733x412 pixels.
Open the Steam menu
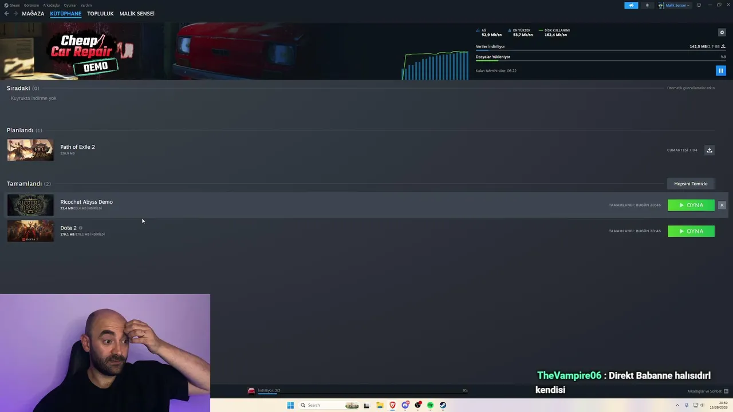point(15,5)
